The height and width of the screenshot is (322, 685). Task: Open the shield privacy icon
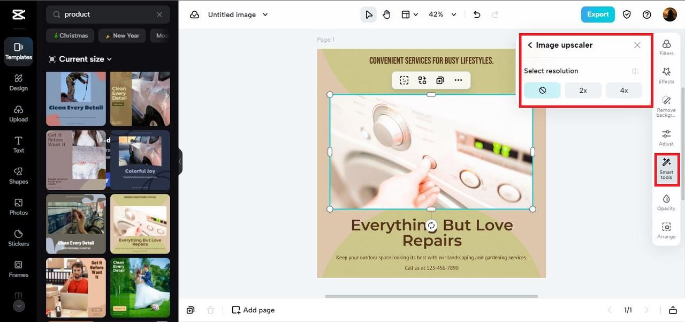[x=627, y=14]
